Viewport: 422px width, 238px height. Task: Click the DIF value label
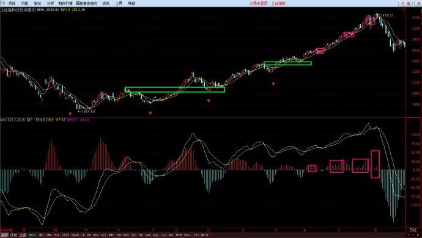tap(36, 120)
